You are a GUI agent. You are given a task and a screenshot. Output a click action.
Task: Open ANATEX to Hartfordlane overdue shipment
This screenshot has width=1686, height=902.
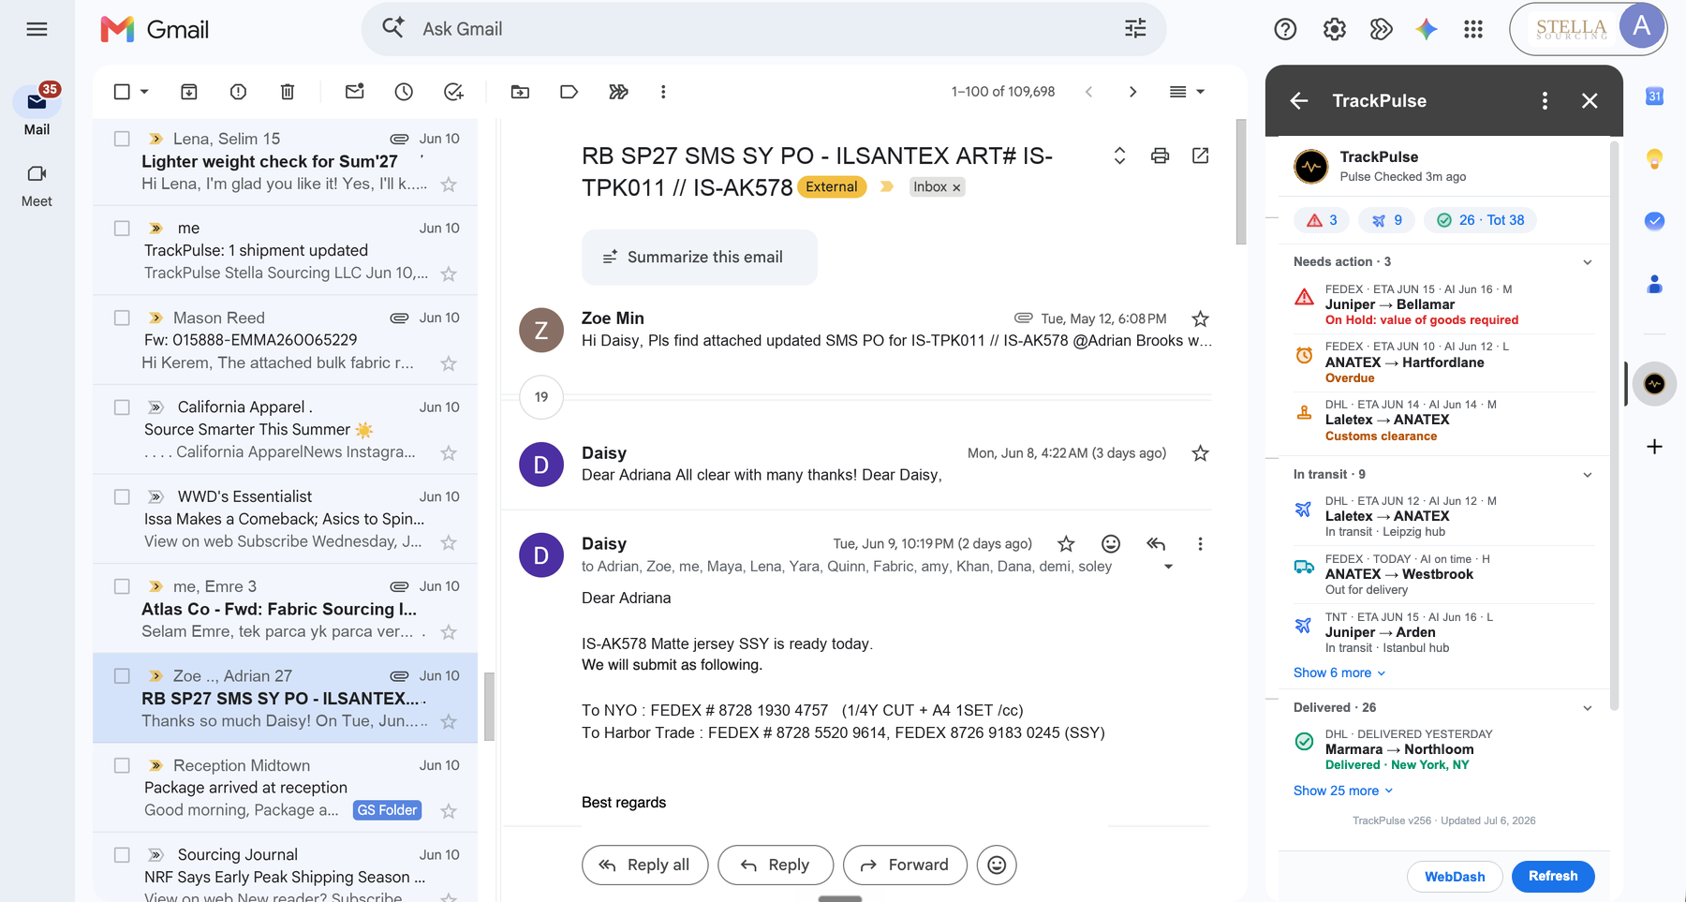[1442, 362]
